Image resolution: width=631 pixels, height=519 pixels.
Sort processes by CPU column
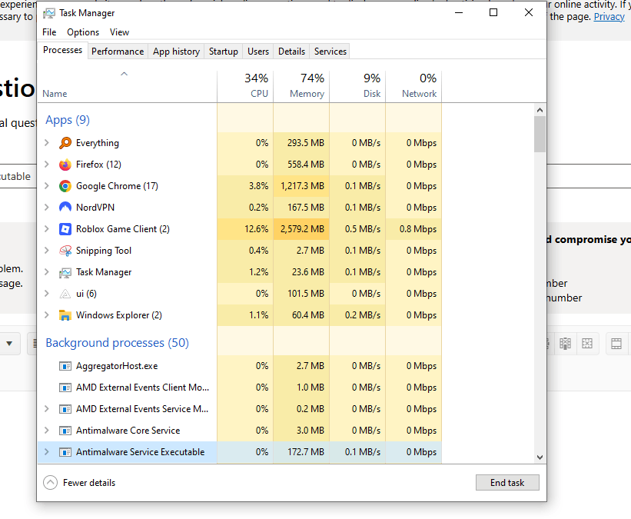[245, 86]
